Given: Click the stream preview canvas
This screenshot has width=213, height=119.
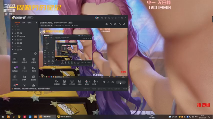Looking at the screenshot, I should (83, 53).
